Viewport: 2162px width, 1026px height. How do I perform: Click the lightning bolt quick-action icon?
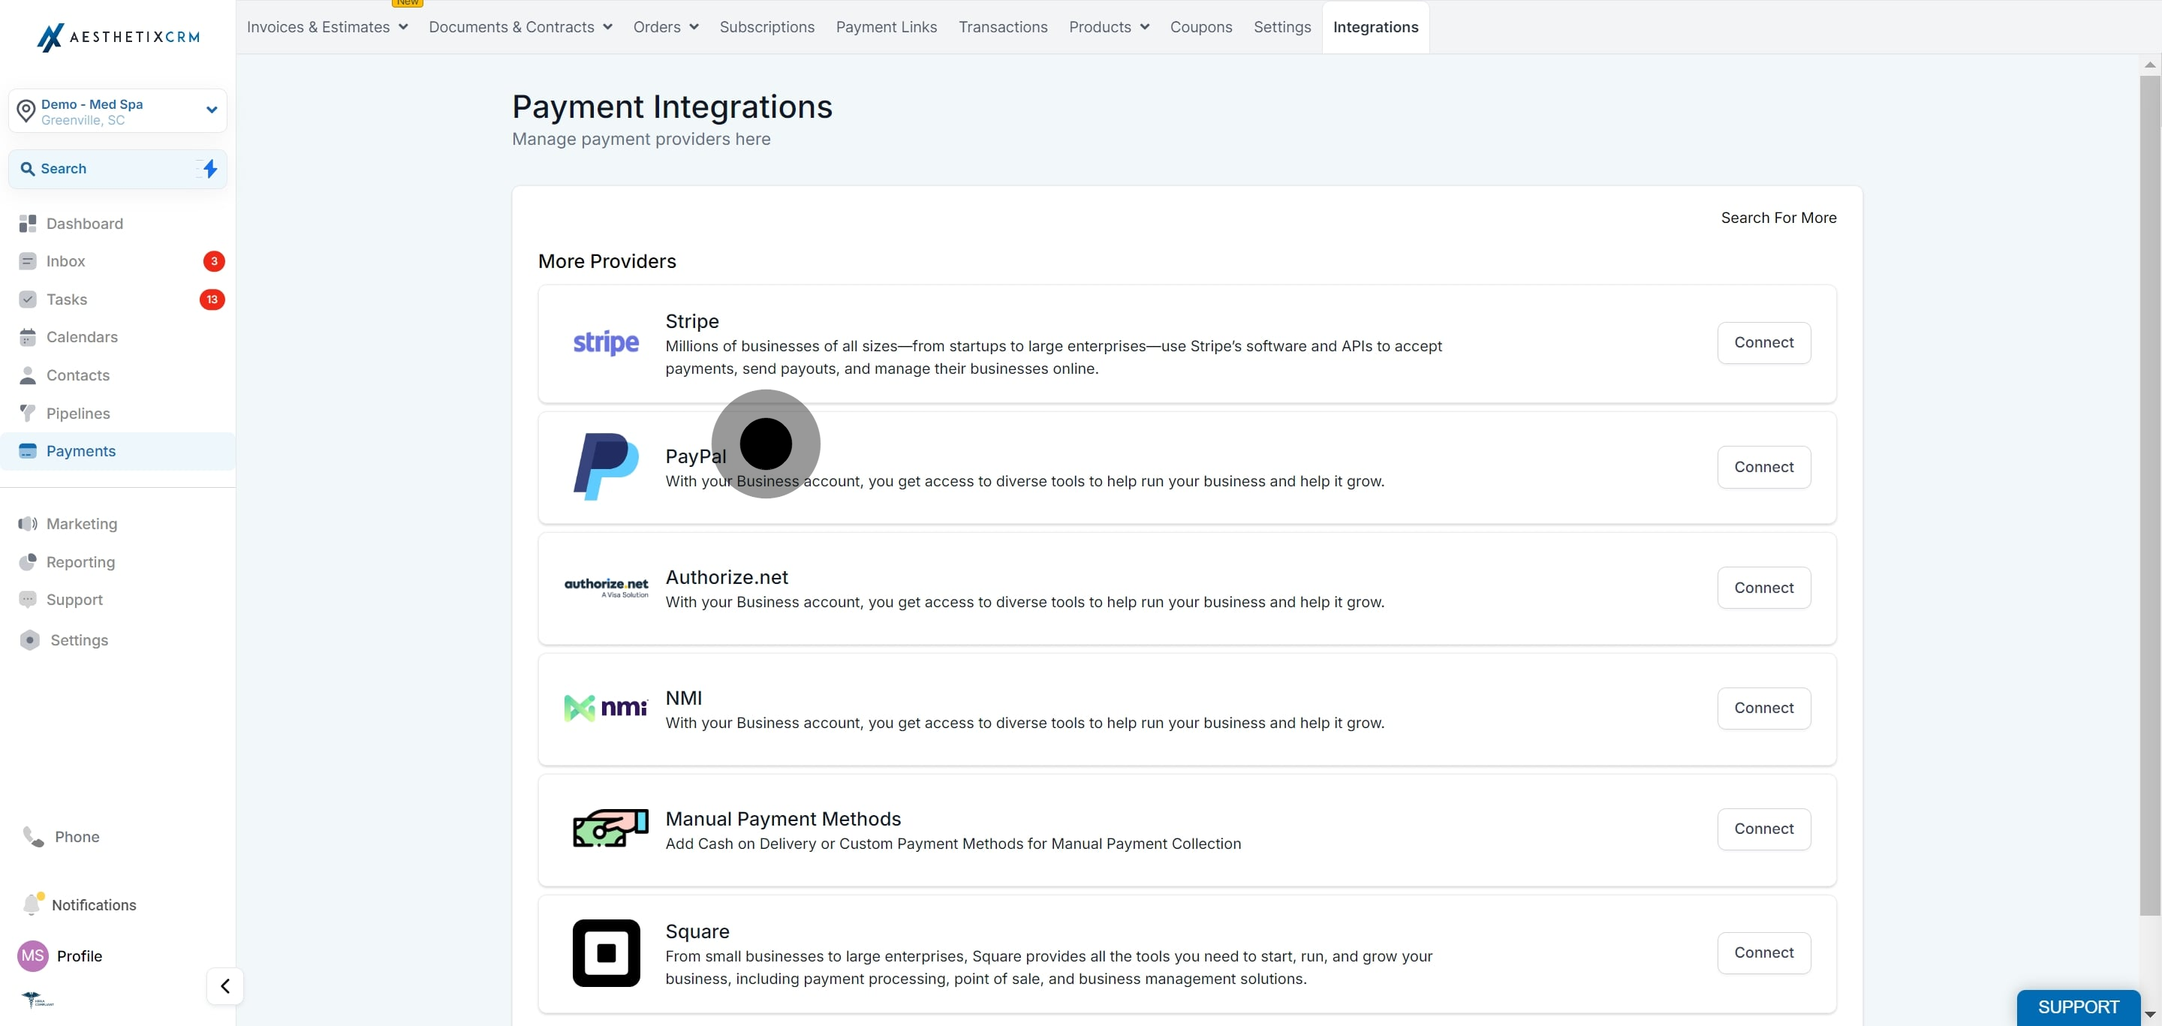[210, 169]
